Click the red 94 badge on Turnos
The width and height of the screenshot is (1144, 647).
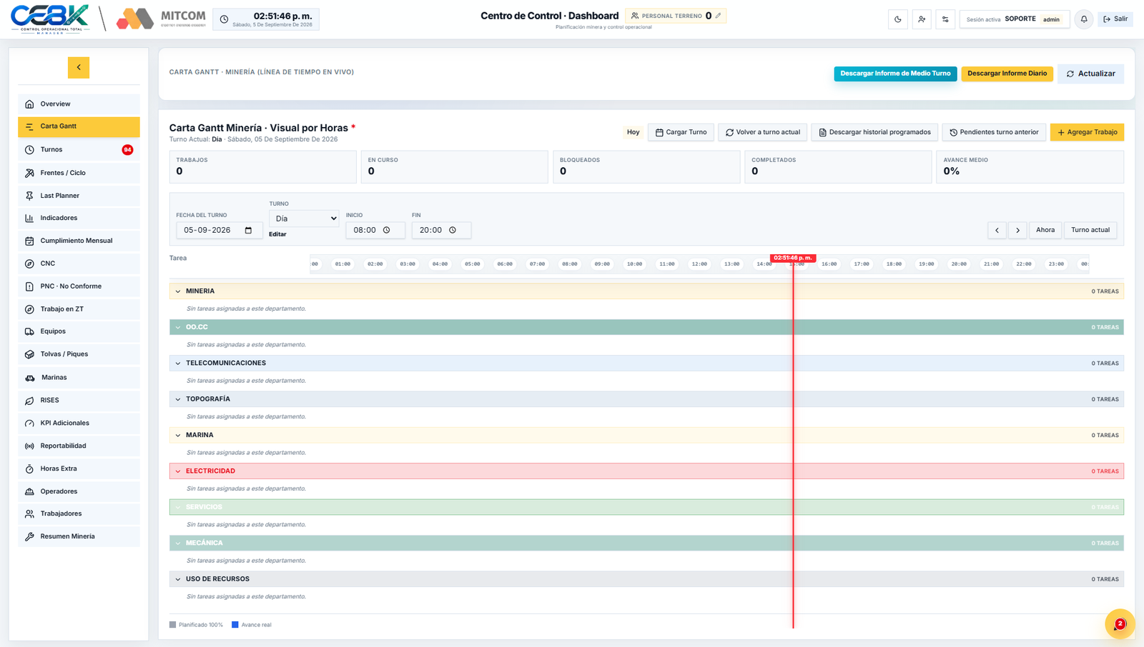[127, 150]
